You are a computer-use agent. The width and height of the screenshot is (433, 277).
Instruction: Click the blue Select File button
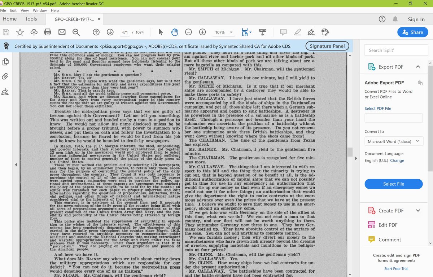[393, 184]
